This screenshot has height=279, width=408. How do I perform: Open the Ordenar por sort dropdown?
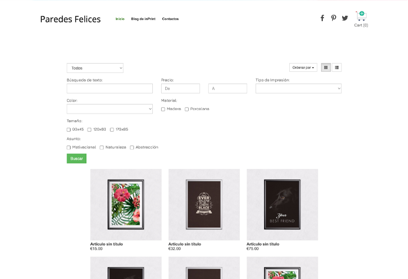coord(303,68)
